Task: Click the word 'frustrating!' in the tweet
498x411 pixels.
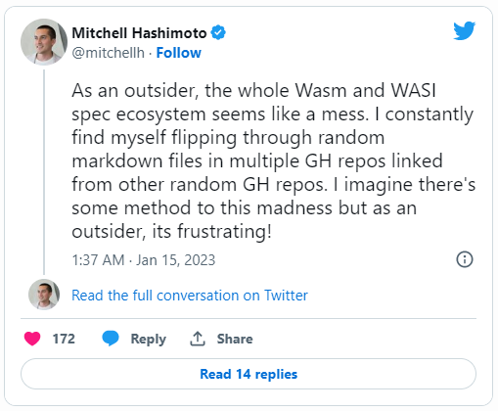Action: coord(224,232)
